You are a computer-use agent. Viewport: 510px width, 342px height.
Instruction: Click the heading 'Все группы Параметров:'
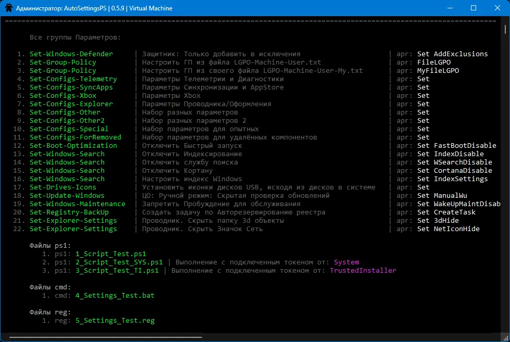75,37
